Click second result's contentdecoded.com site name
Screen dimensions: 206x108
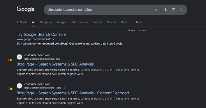coord(37,84)
